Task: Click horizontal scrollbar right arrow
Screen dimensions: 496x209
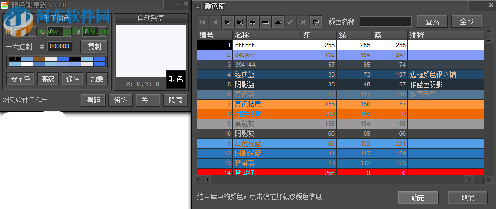Action: [x=469, y=179]
